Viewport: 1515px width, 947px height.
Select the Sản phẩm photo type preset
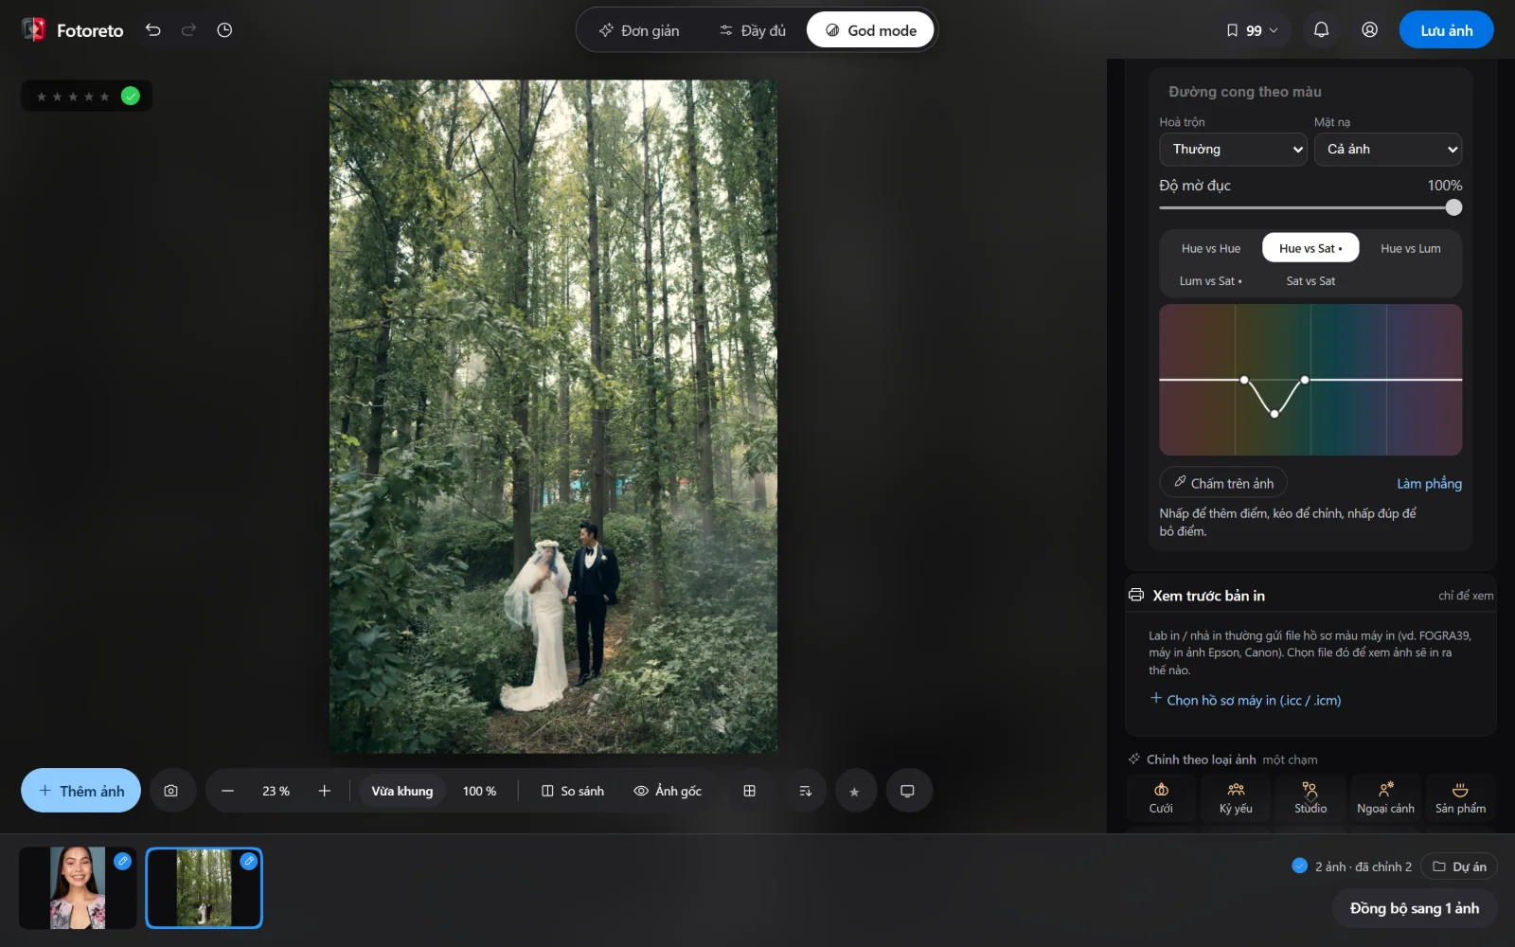point(1460,798)
